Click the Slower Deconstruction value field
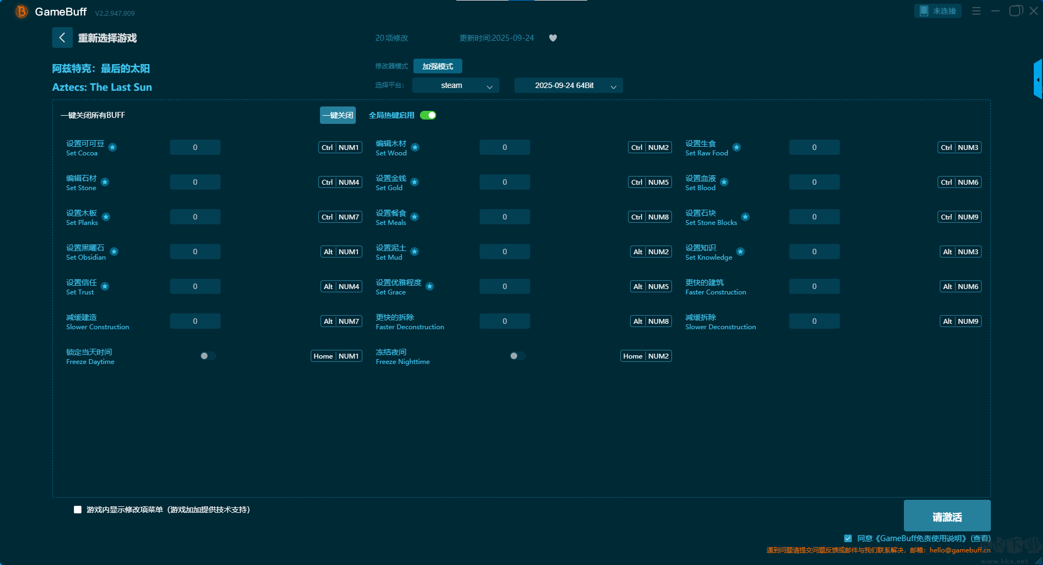 pyautogui.click(x=814, y=321)
